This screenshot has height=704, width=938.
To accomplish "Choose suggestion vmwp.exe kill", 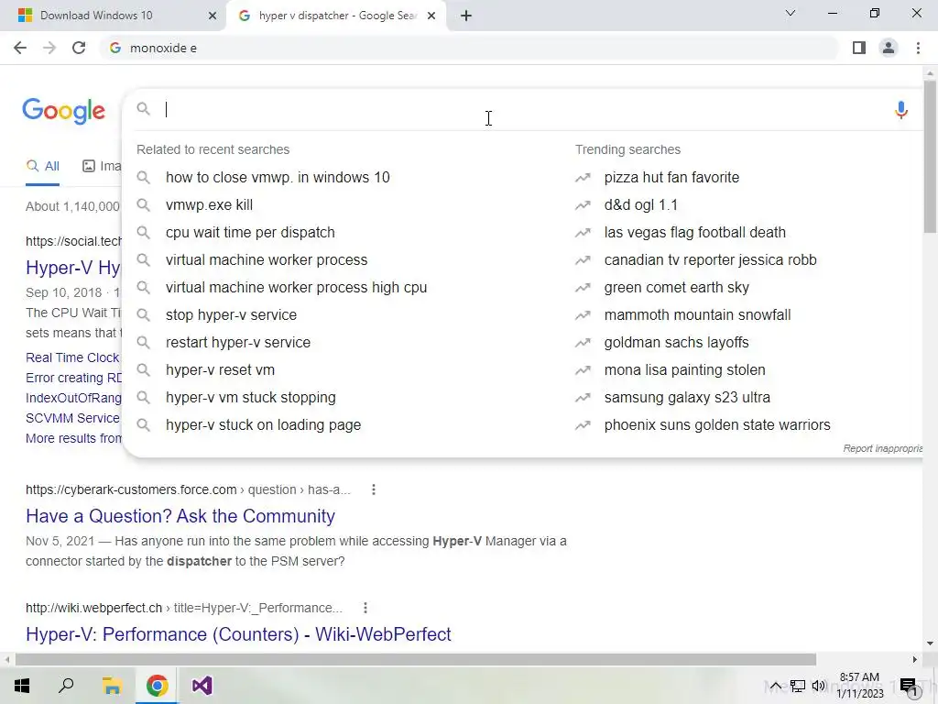I will 210,204.
